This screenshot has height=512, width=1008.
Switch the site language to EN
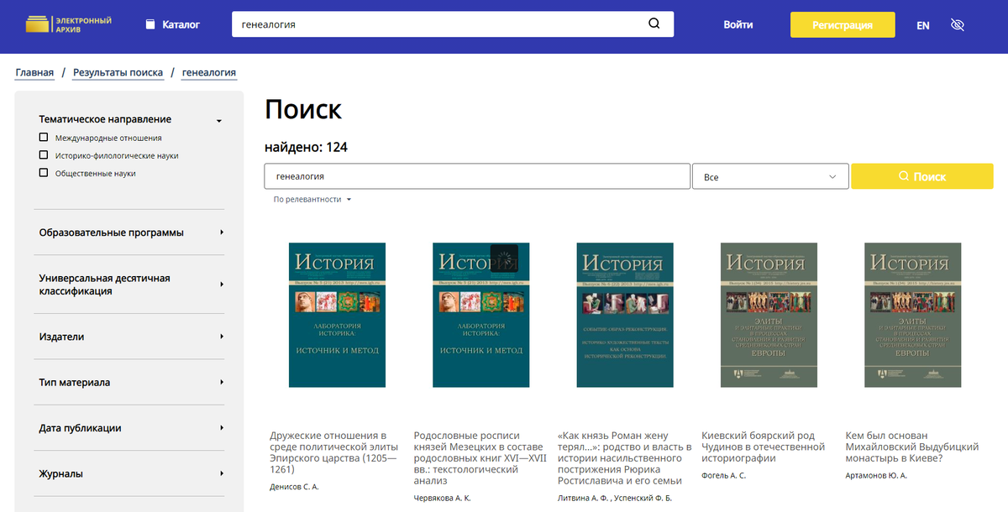tap(922, 24)
